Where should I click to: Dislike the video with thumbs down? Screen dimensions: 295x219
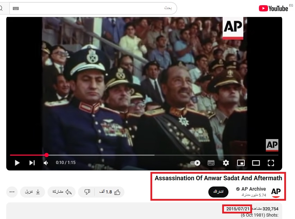87,192
